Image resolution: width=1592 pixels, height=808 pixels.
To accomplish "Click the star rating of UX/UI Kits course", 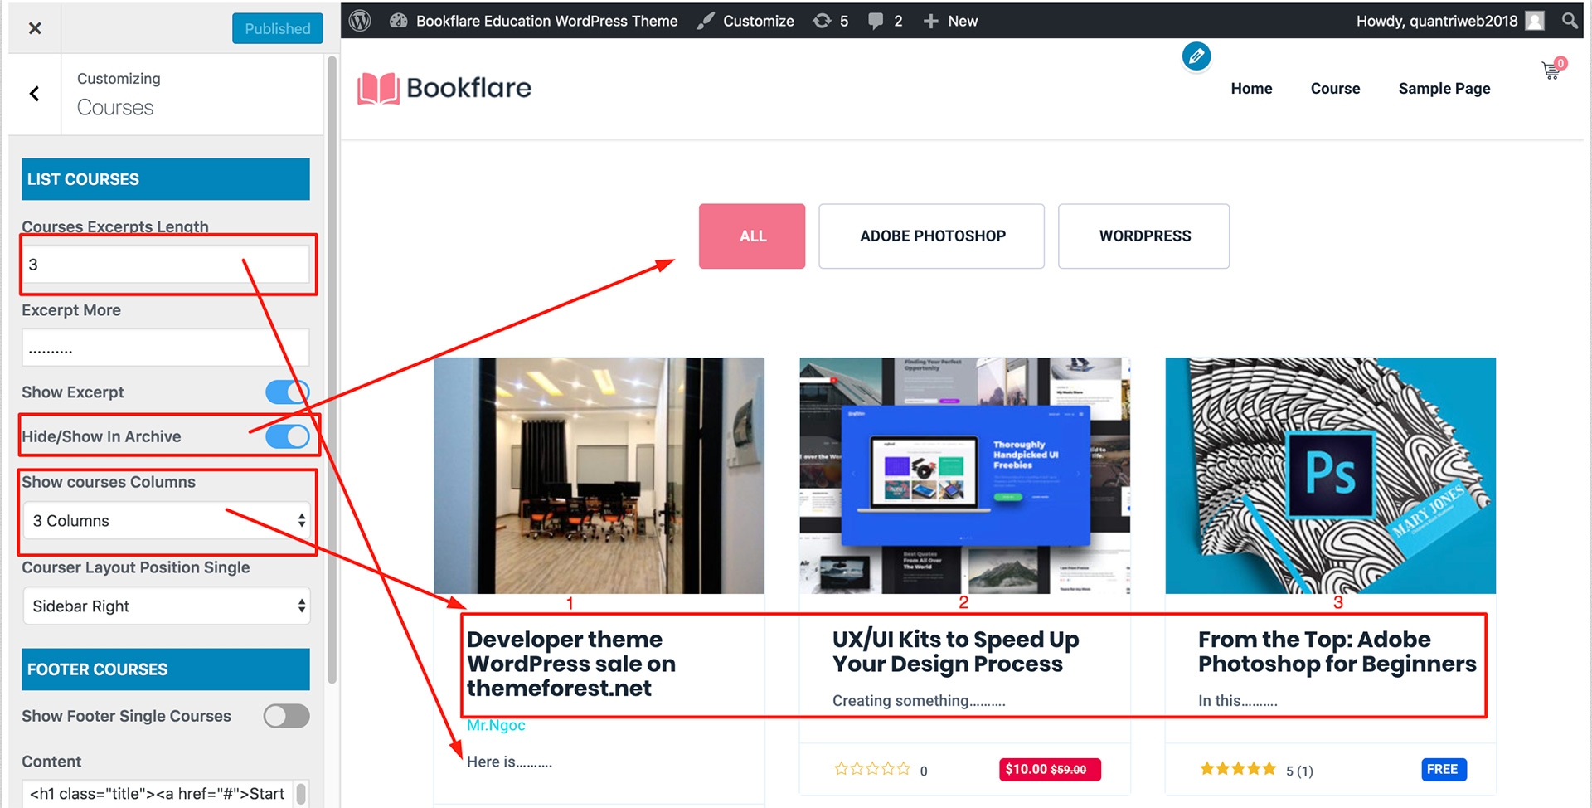I will pos(871,769).
